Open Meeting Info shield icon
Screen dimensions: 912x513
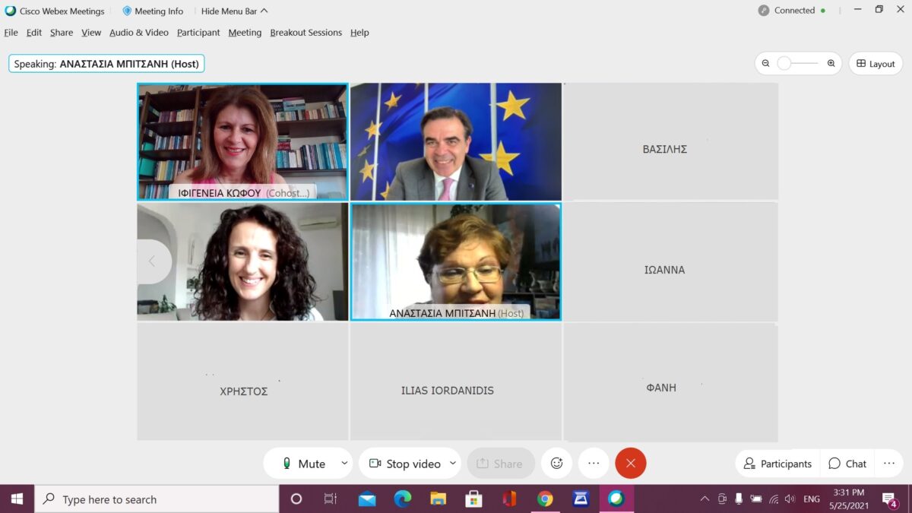tap(127, 11)
